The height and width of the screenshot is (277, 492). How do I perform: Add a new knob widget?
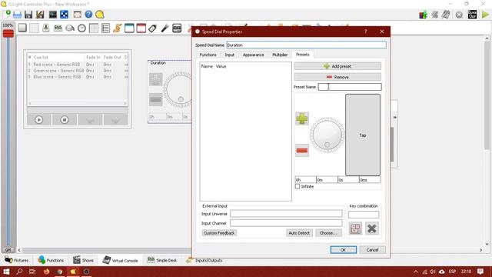70,28
